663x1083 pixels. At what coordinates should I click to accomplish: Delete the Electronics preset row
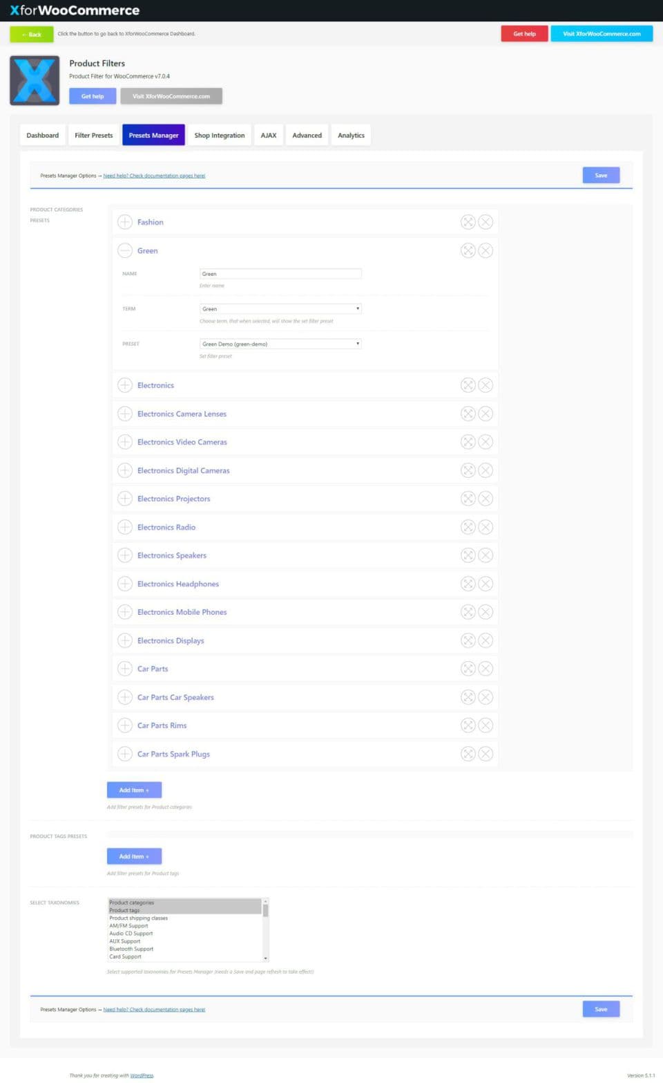[486, 385]
